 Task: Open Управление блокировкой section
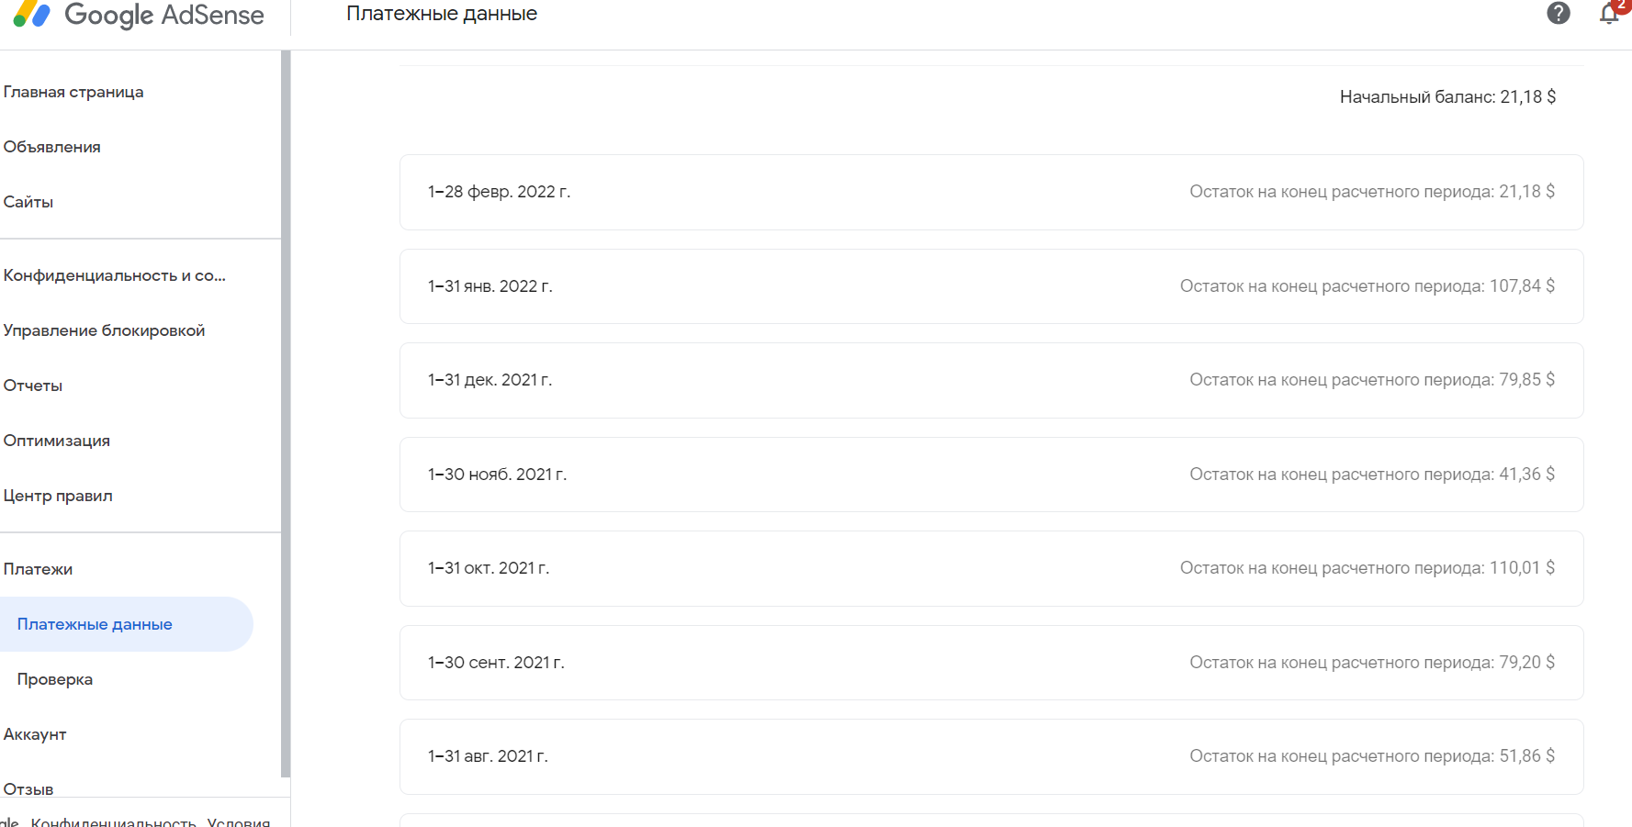[104, 330]
